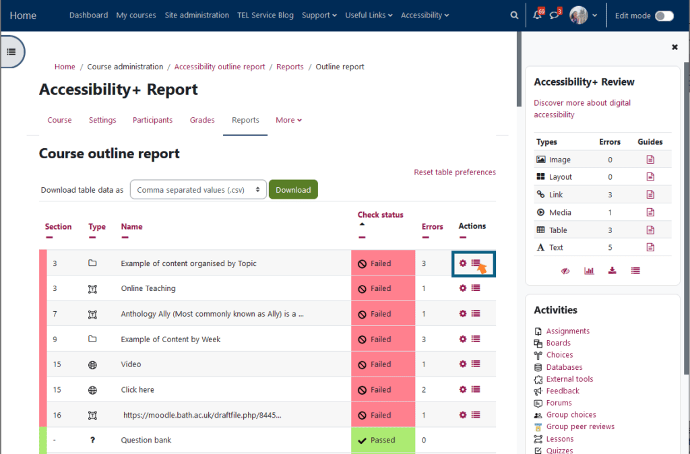
Task: Toggle Edit mode switch
Action: coord(664,15)
